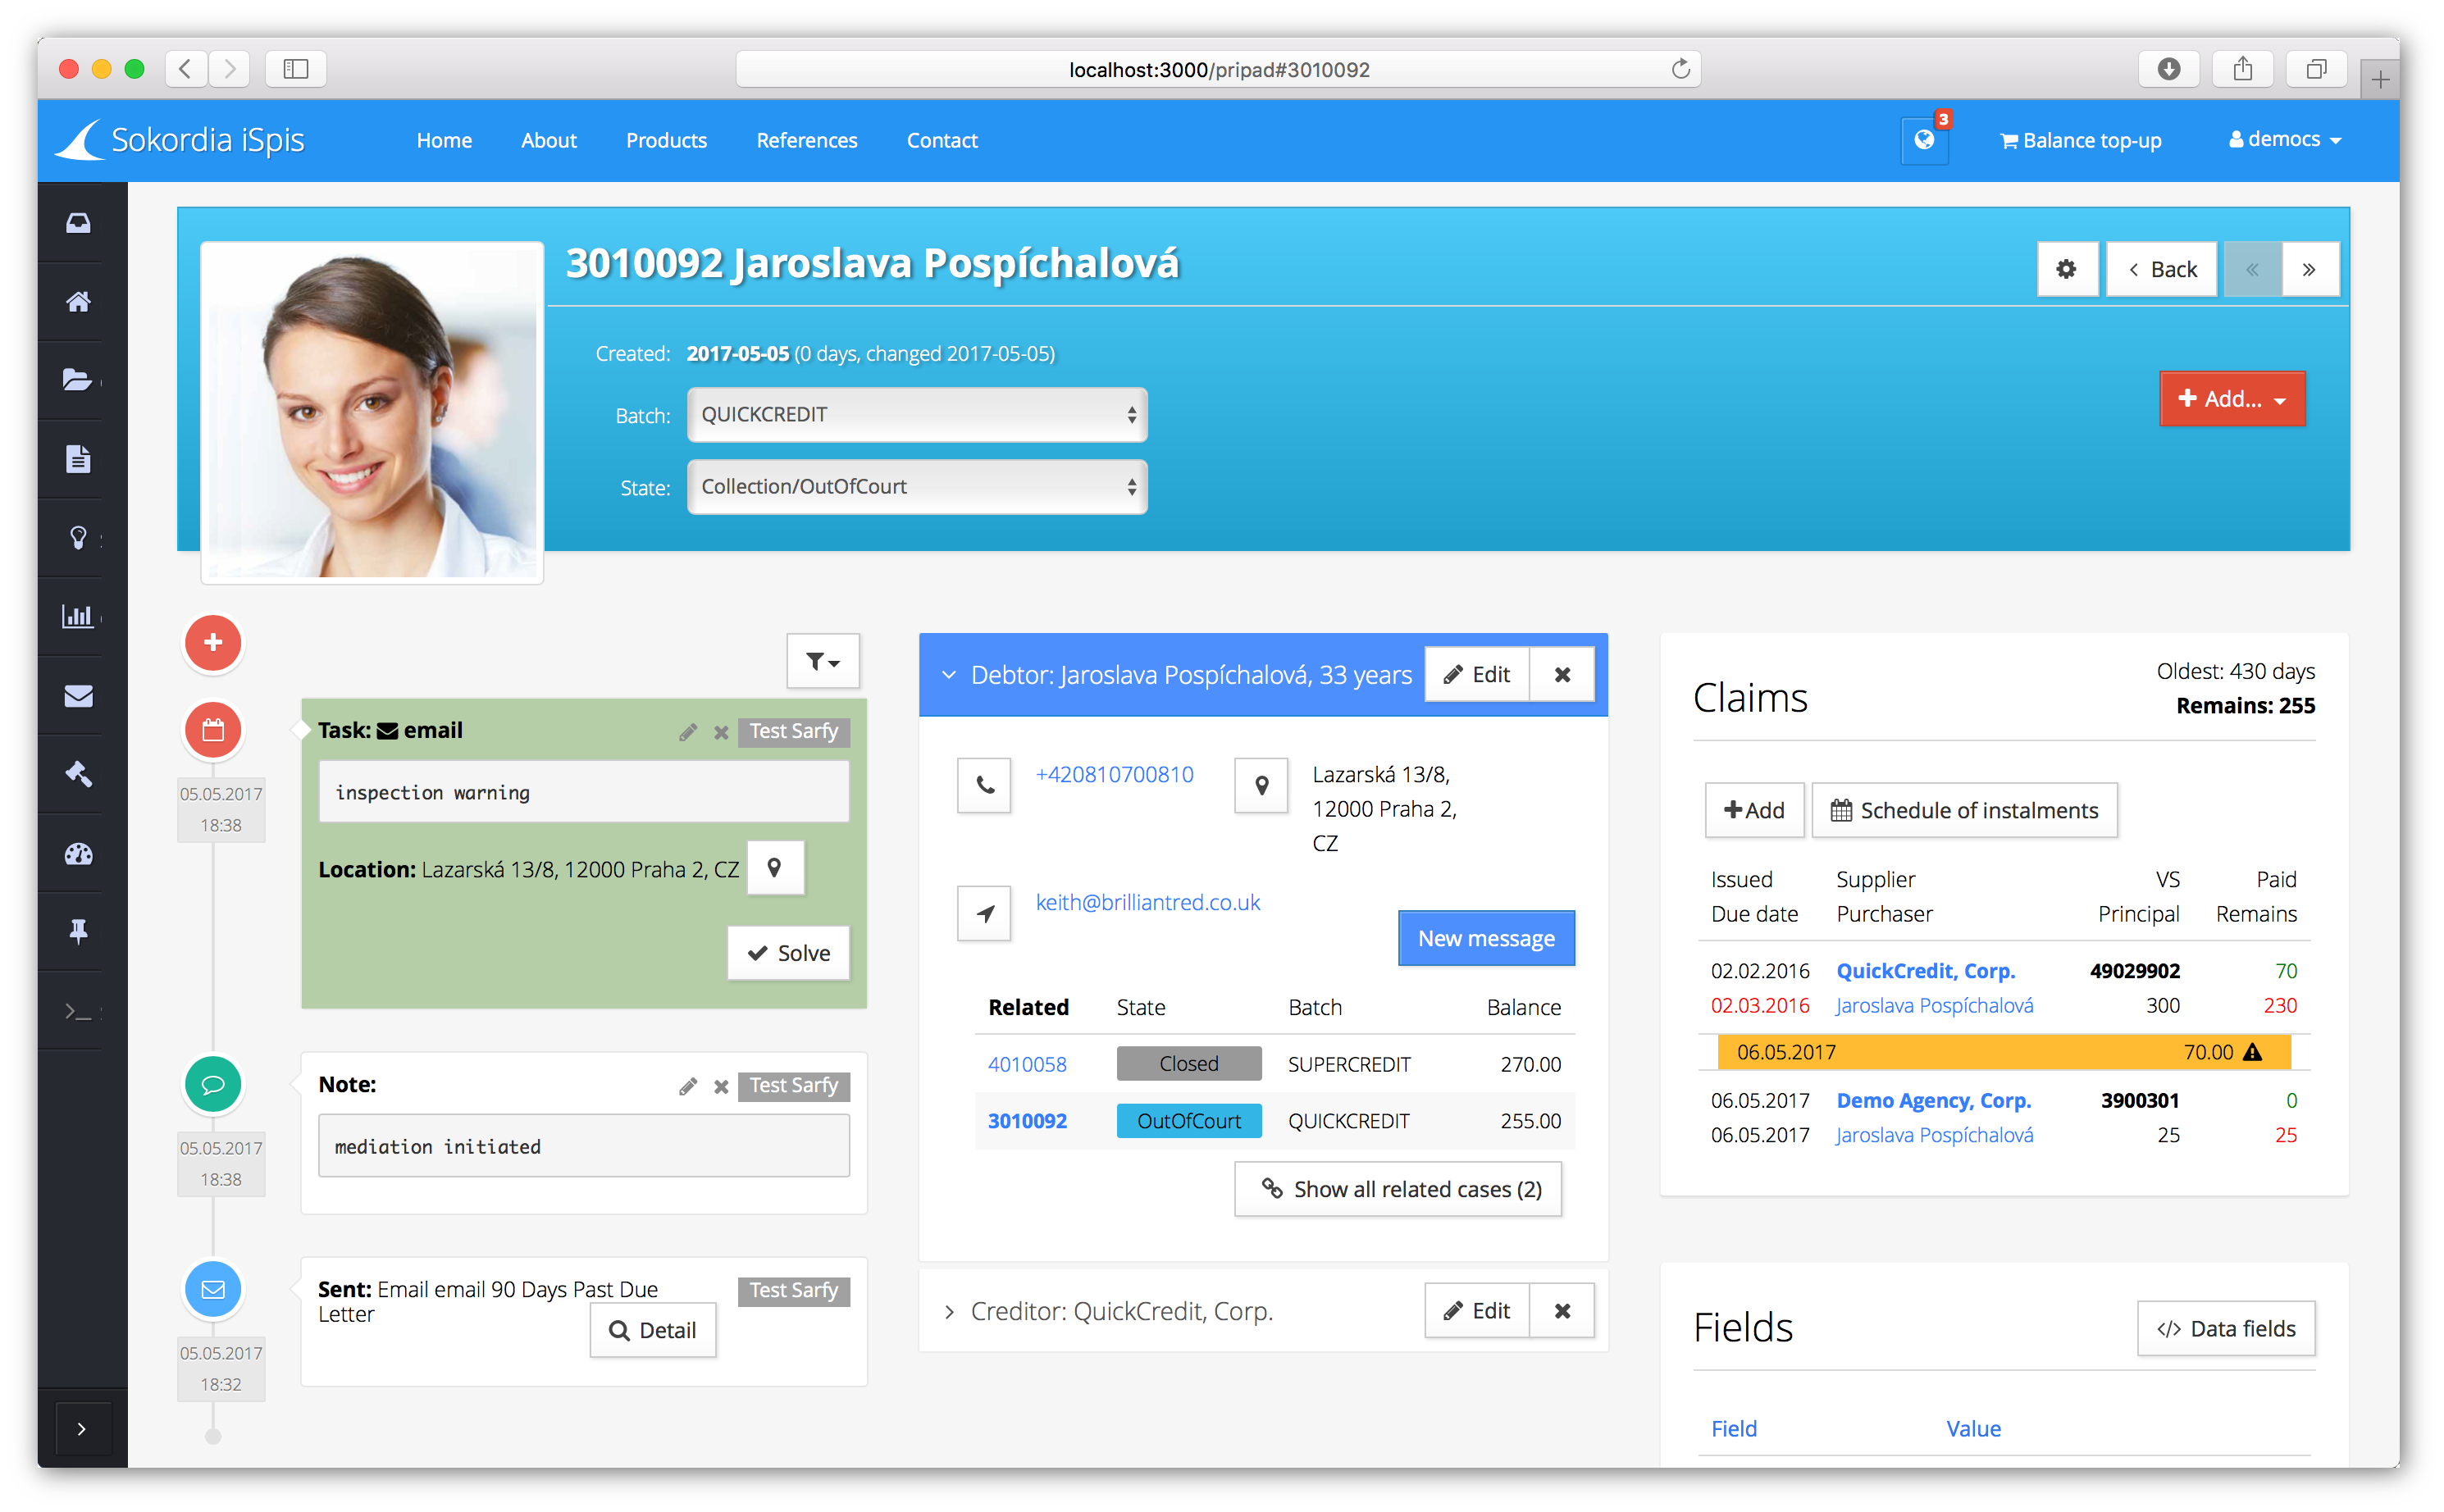The height and width of the screenshot is (1512, 2444).
Task: Open the lightbulb icon in the sidebar
Action: [x=79, y=537]
